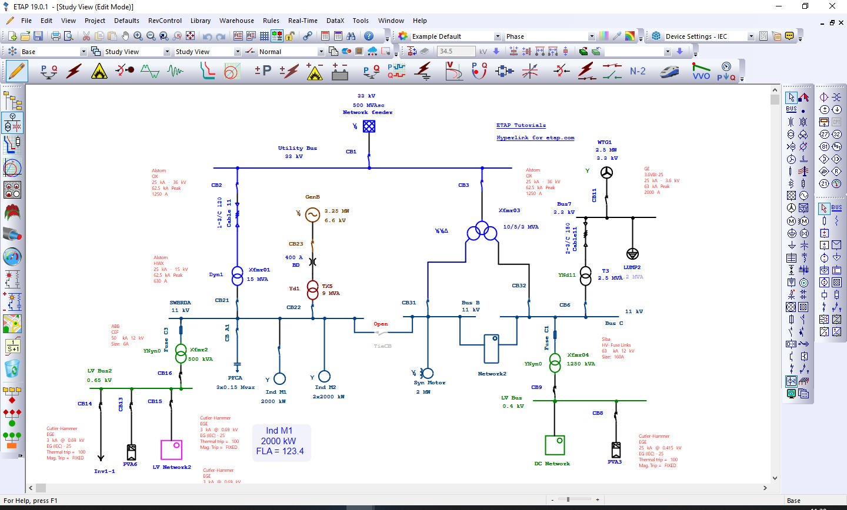Open the Real-Time menu
Image resolution: width=847 pixels, height=510 pixels.
(303, 21)
